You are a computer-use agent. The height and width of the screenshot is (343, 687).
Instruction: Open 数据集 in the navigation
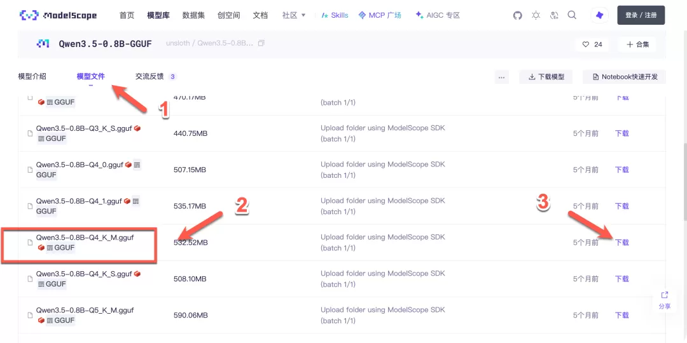pyautogui.click(x=193, y=15)
